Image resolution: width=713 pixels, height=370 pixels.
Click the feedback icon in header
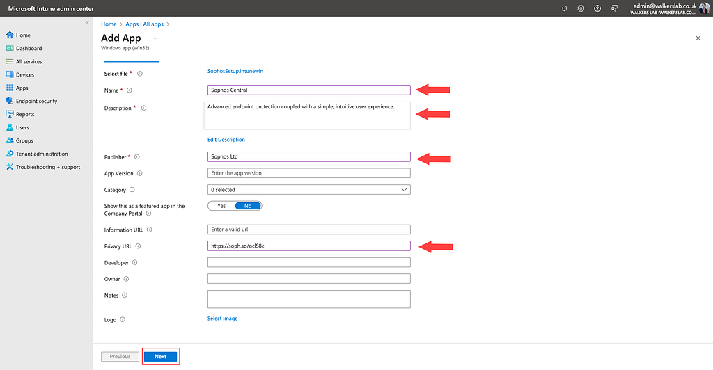click(613, 8)
